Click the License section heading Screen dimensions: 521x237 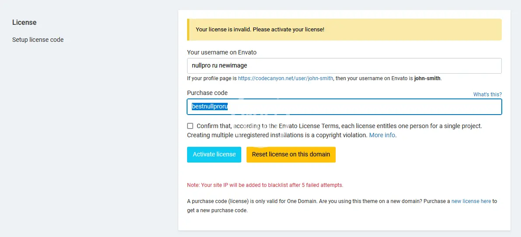pyautogui.click(x=24, y=22)
